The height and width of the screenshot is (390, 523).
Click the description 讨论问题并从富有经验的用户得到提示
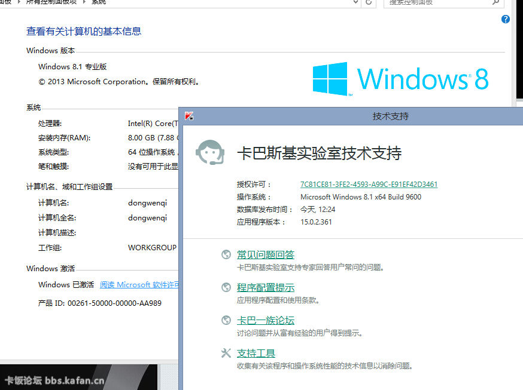coord(300,333)
